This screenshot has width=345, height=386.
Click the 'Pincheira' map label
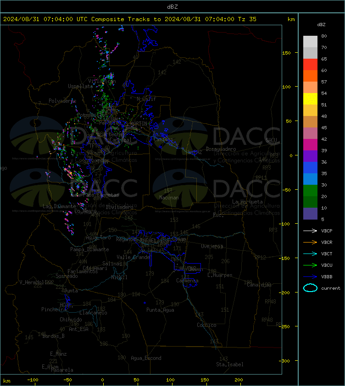click(54, 309)
